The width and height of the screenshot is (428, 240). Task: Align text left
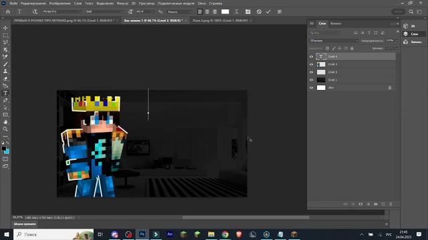200,12
